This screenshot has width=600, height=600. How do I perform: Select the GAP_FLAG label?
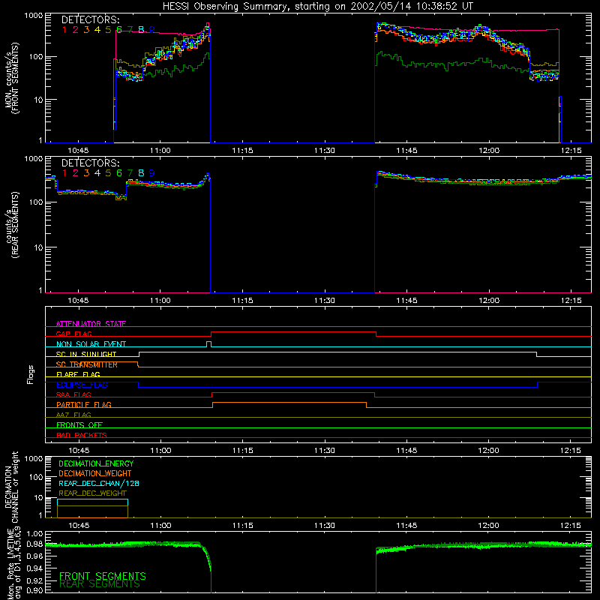click(x=73, y=334)
